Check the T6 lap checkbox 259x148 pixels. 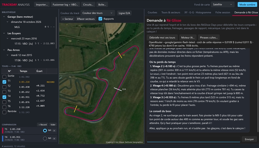tap(4, 107)
